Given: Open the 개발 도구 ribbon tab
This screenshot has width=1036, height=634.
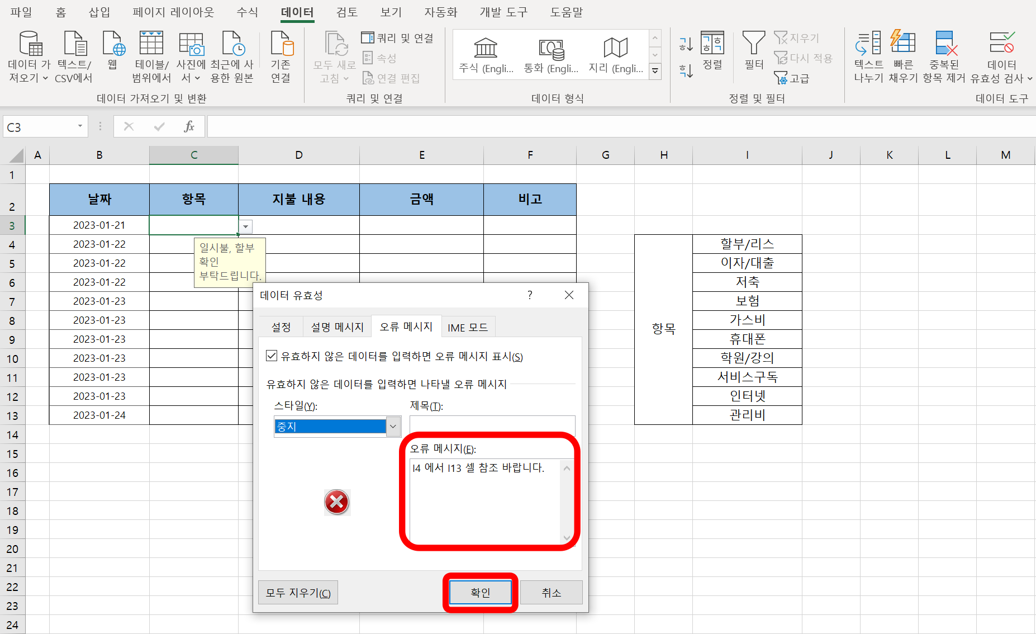Looking at the screenshot, I should click(x=503, y=12).
